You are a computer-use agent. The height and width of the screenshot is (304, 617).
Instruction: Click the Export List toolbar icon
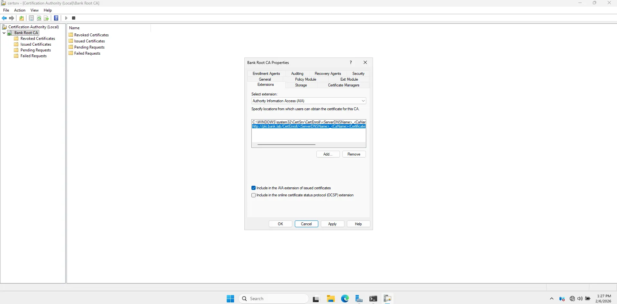(x=46, y=18)
